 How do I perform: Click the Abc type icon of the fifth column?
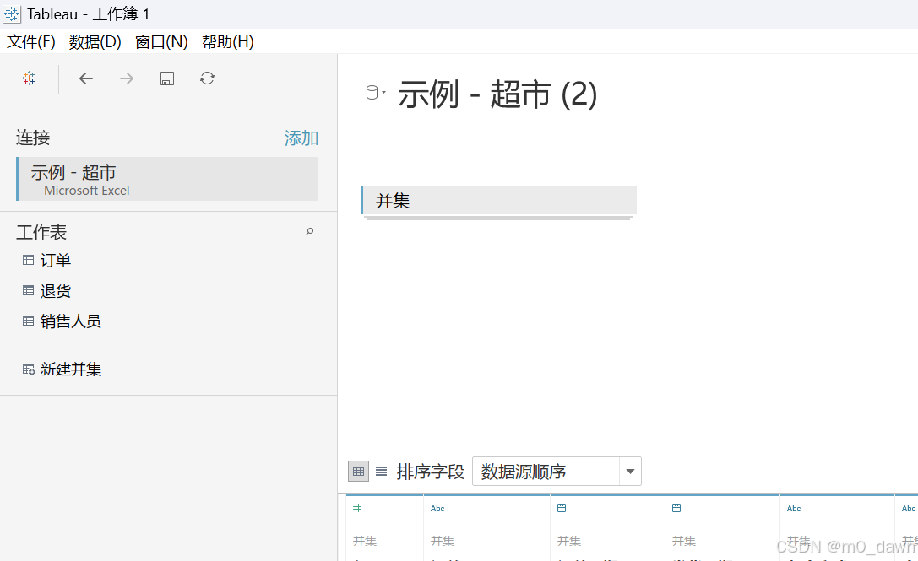click(x=794, y=509)
